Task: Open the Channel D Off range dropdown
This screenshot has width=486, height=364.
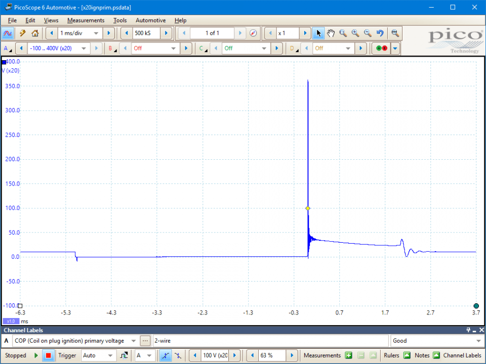Action: pyautogui.click(x=348, y=49)
